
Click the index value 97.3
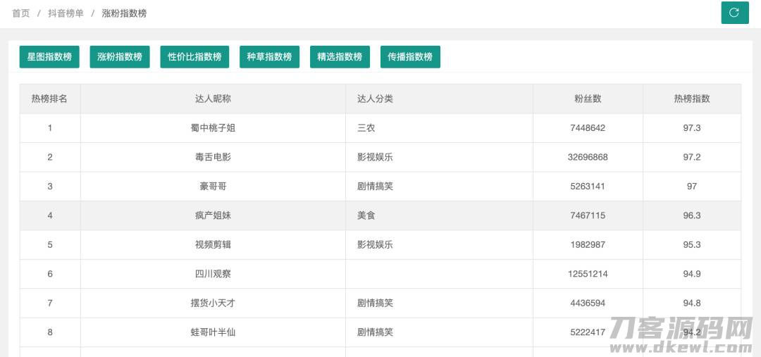point(692,128)
